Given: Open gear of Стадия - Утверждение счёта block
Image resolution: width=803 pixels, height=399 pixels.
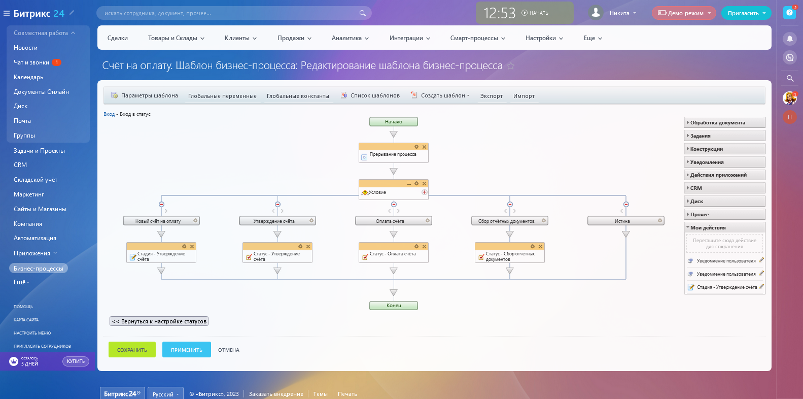Looking at the screenshot, I should point(184,246).
